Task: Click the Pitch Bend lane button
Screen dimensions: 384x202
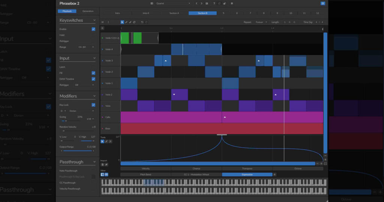Action: point(146,175)
